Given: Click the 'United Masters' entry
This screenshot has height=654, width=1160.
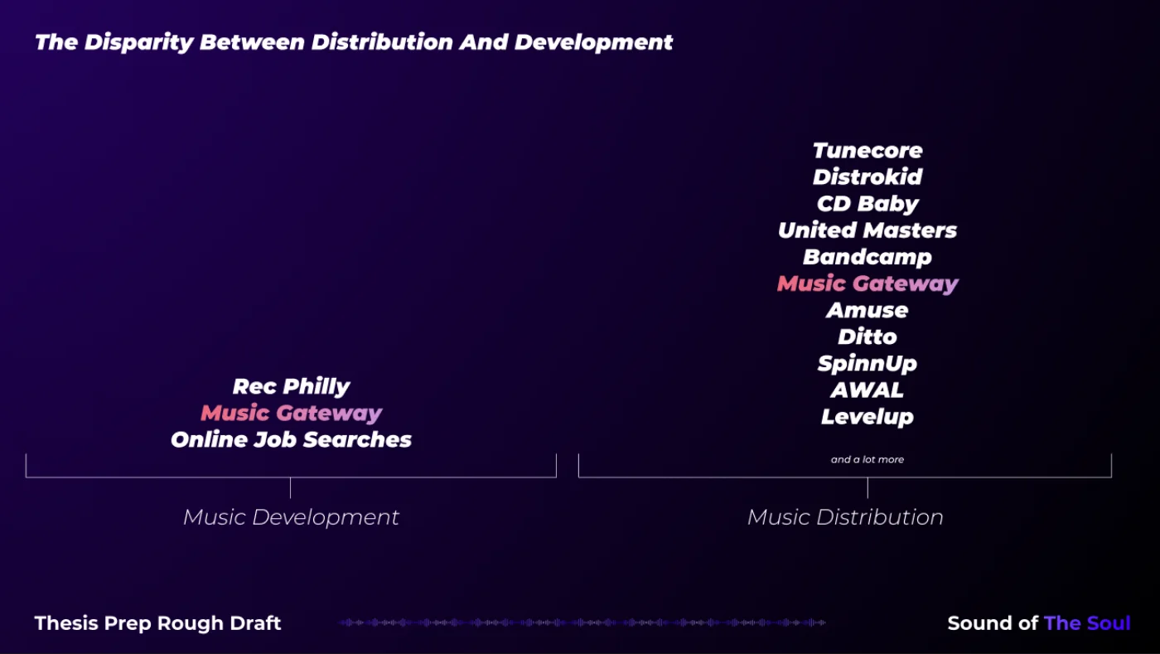Looking at the screenshot, I should [868, 230].
